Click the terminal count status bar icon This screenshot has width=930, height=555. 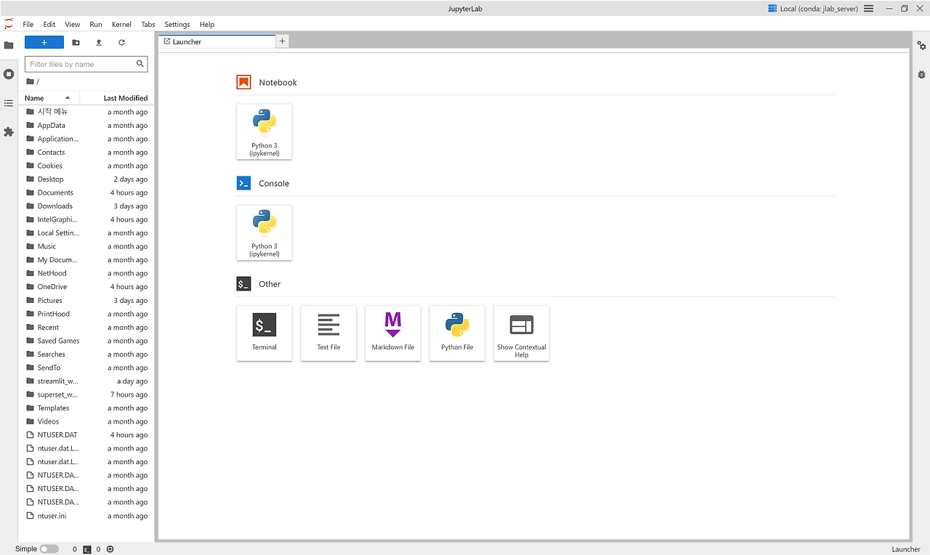(x=87, y=549)
